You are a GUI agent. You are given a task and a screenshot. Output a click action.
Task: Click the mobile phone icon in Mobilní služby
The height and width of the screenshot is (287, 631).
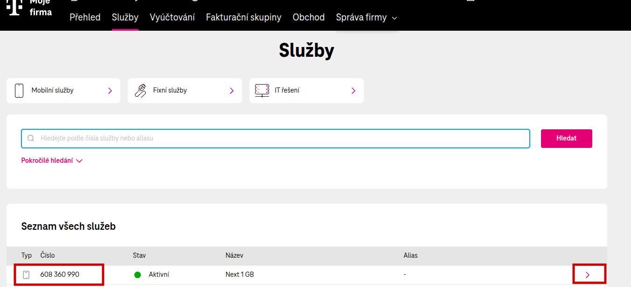(19, 90)
